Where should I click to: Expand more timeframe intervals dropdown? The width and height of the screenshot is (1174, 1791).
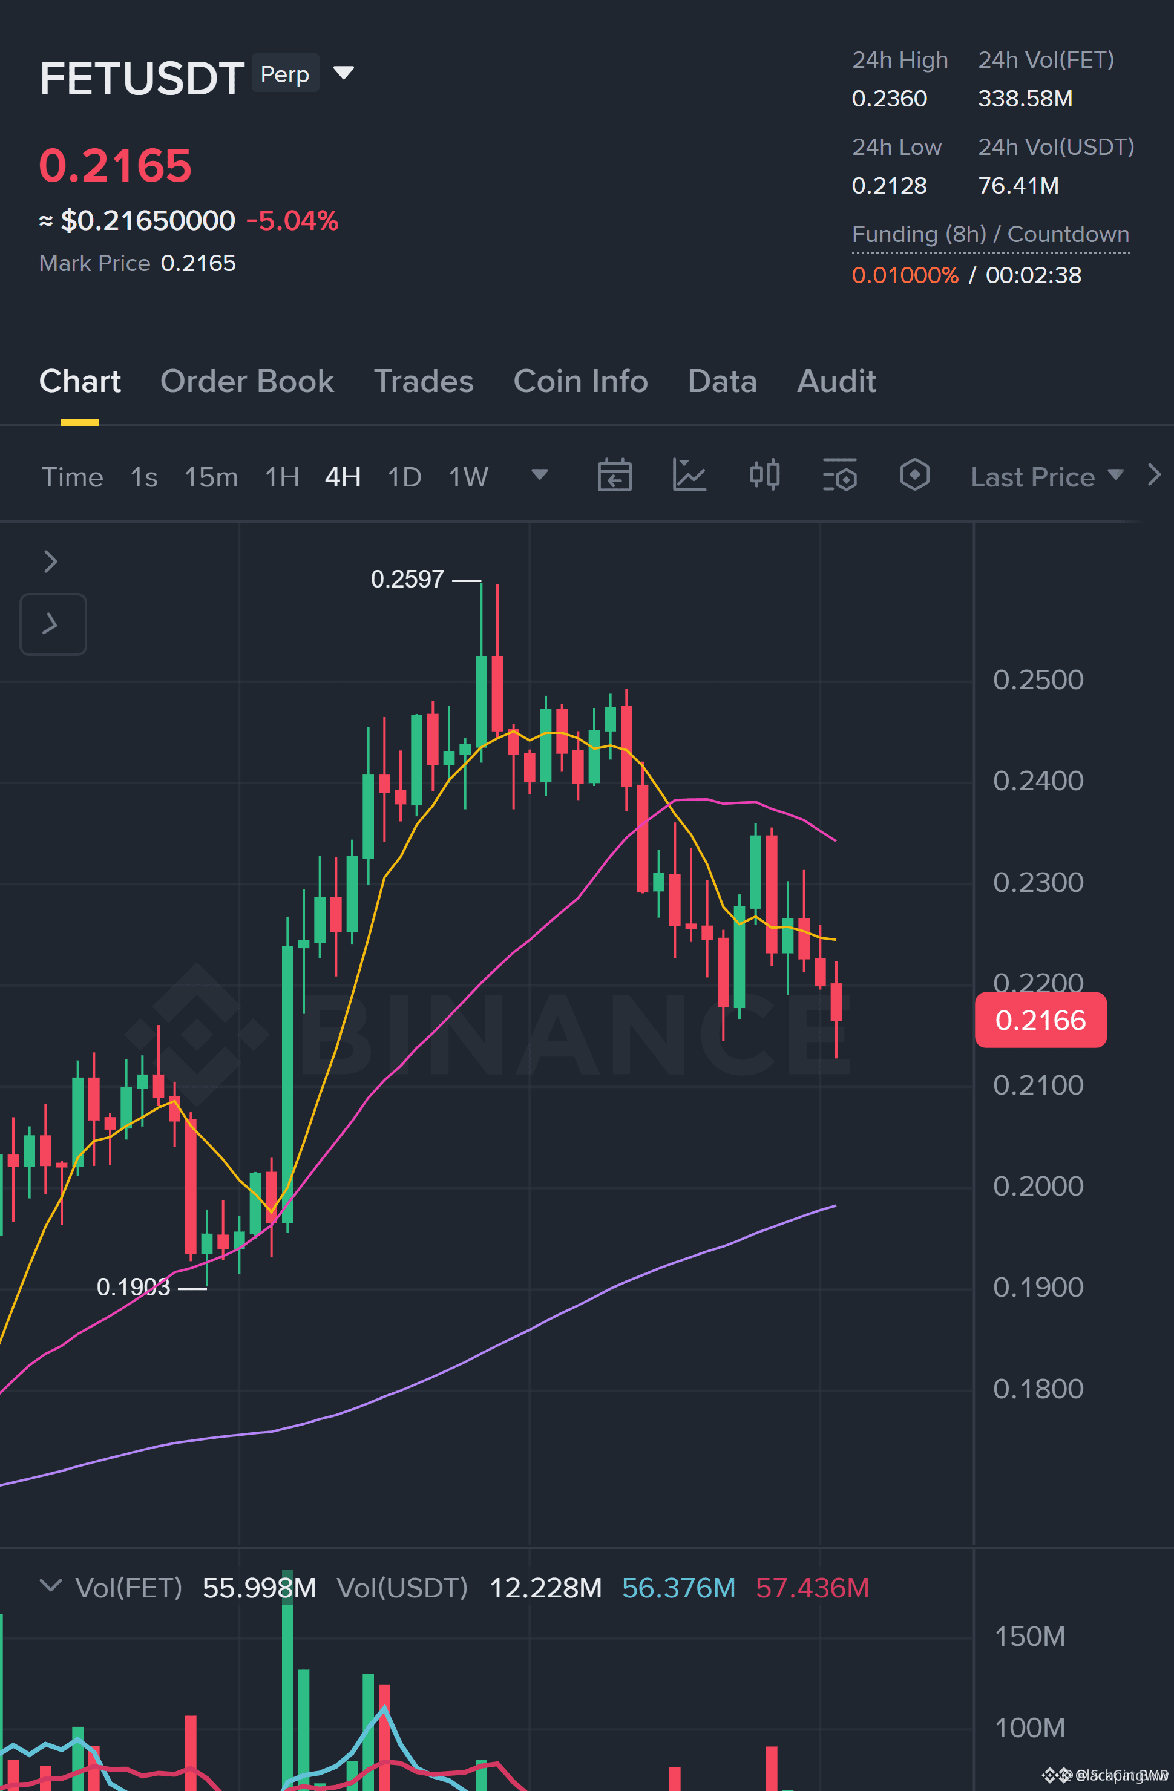click(x=539, y=475)
